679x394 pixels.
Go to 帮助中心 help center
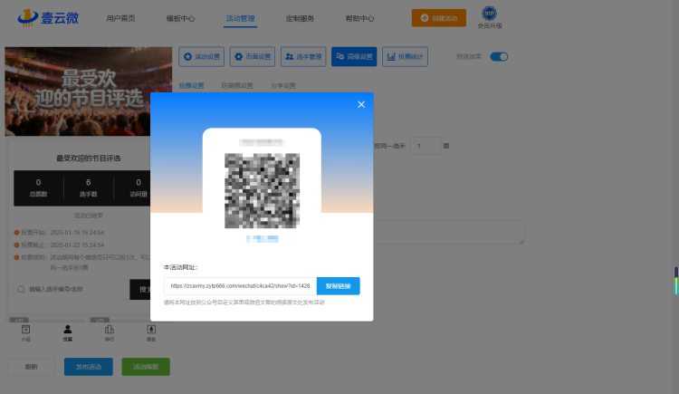pos(359,19)
